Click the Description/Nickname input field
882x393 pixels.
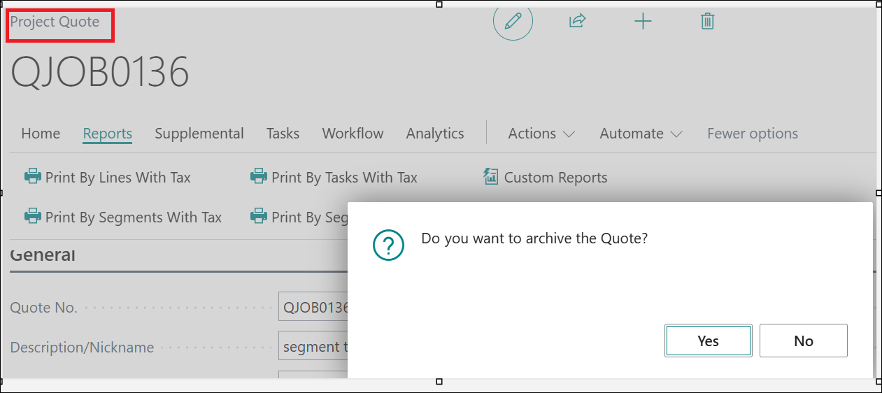pyautogui.click(x=313, y=347)
